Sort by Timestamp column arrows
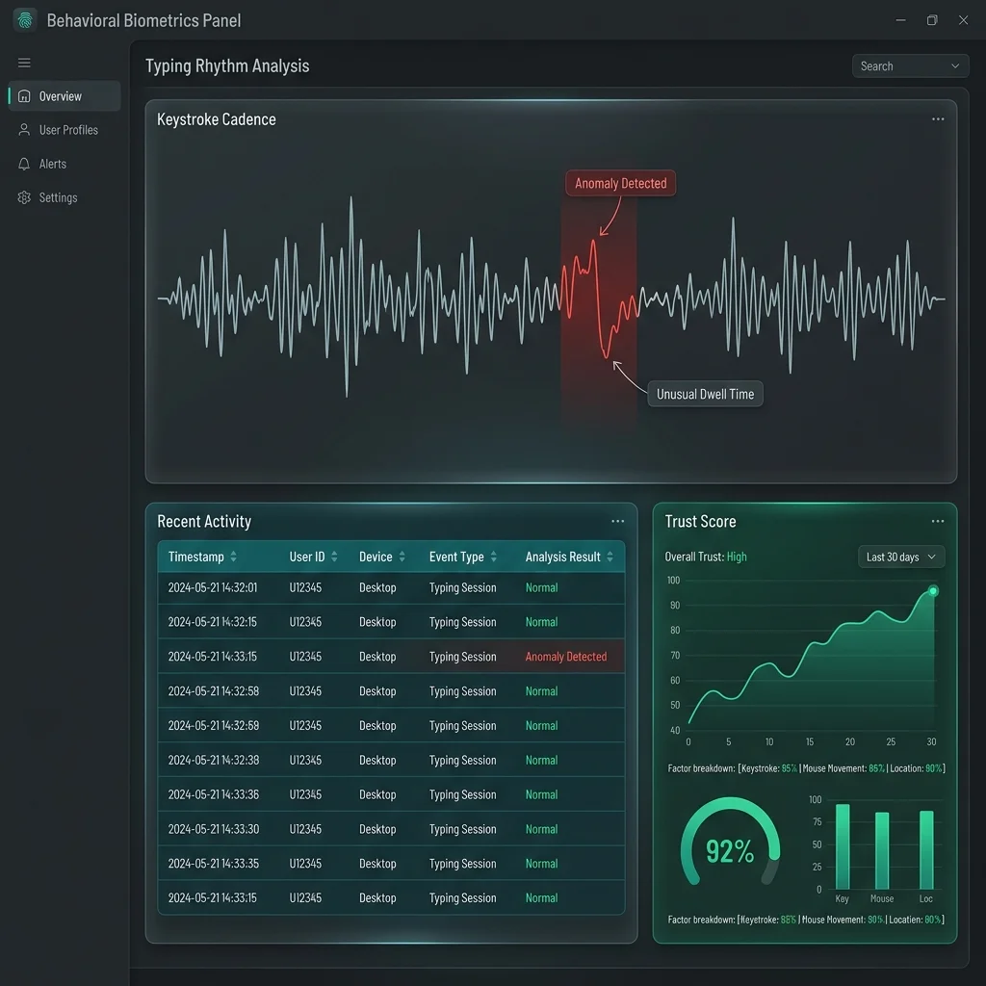This screenshot has height=986, width=986. pos(233,557)
